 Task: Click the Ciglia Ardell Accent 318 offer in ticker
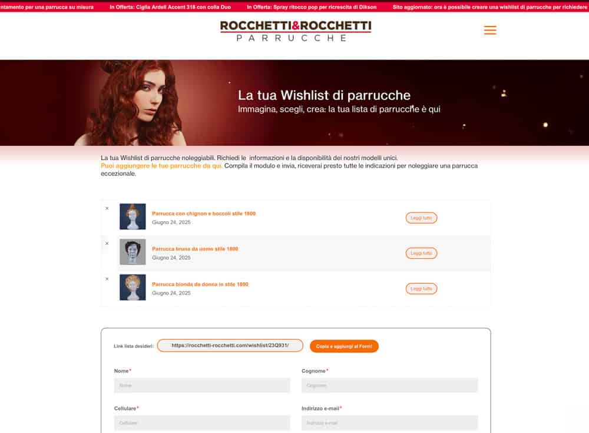[x=170, y=7]
